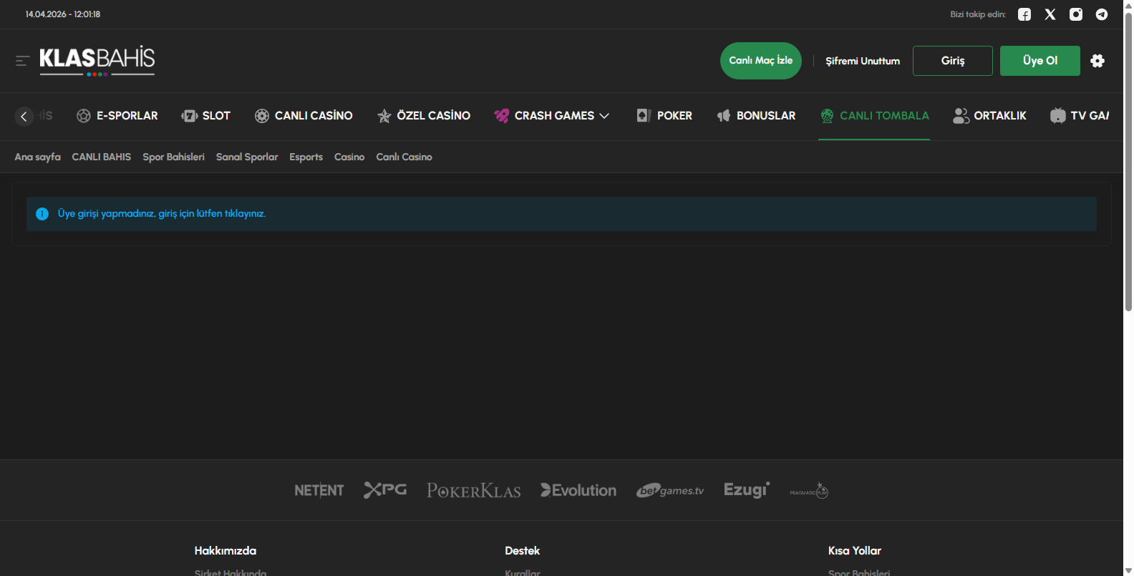Click the info icon in login notice
This screenshot has width=1134, height=576.
[42, 214]
